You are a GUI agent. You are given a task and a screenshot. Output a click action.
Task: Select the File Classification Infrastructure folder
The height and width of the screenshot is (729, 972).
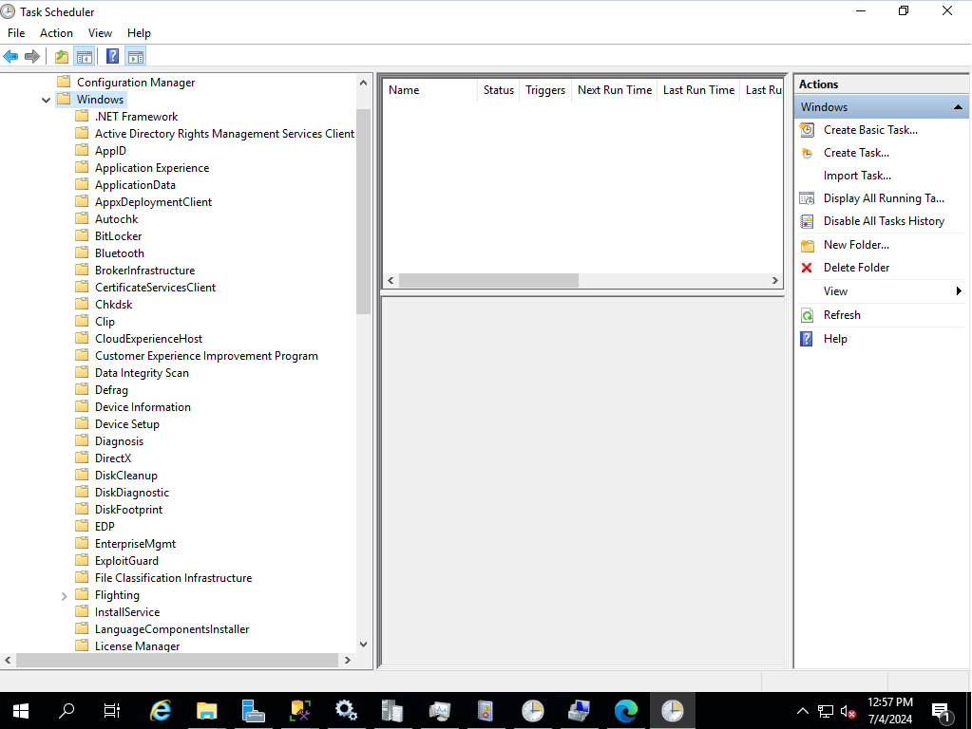pyautogui.click(x=174, y=578)
